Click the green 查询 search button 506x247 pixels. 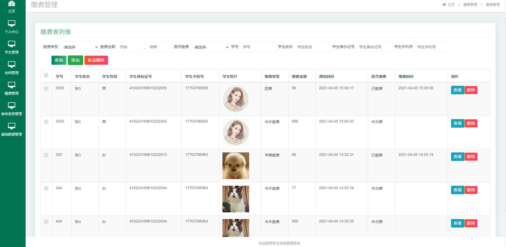(59, 60)
